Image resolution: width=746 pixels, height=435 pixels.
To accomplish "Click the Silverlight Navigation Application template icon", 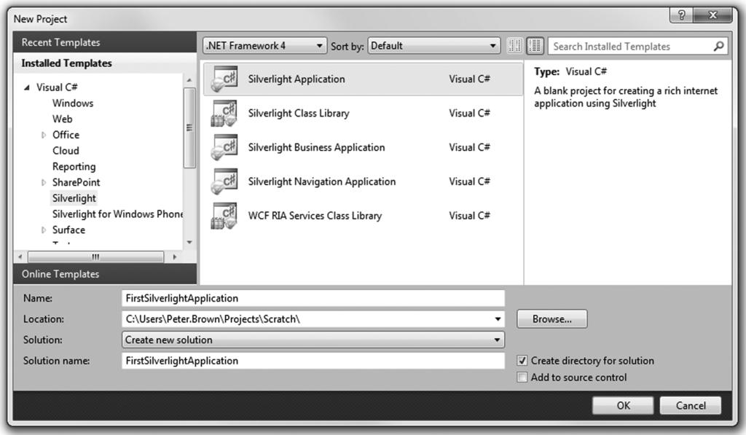I will [x=224, y=182].
